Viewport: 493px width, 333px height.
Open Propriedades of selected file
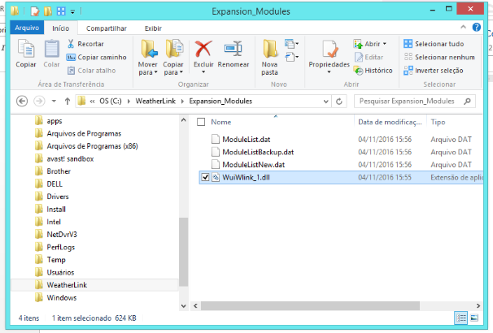(329, 54)
